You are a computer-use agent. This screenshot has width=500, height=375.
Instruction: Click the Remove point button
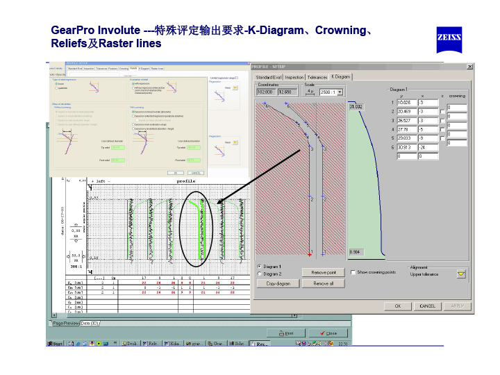coord(324,273)
